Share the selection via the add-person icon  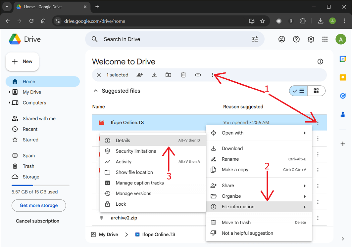pos(139,75)
